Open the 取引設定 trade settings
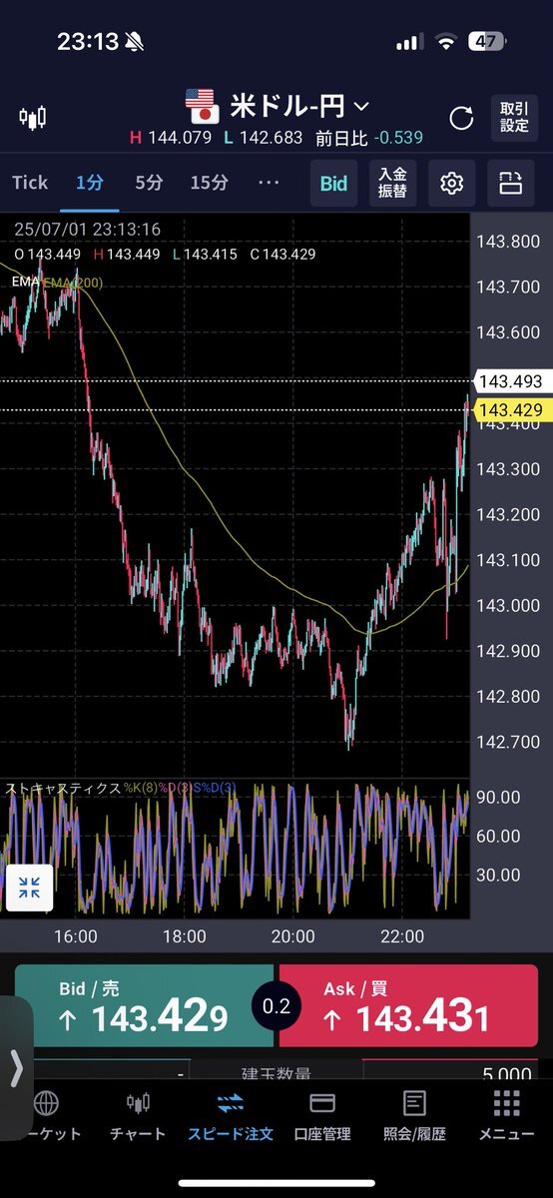This screenshot has height=1198, width=553. (514, 119)
